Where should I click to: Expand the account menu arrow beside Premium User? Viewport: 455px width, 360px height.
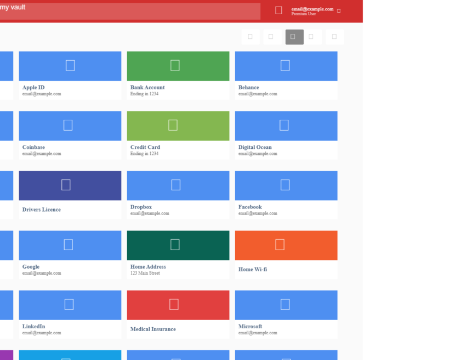(x=339, y=11)
